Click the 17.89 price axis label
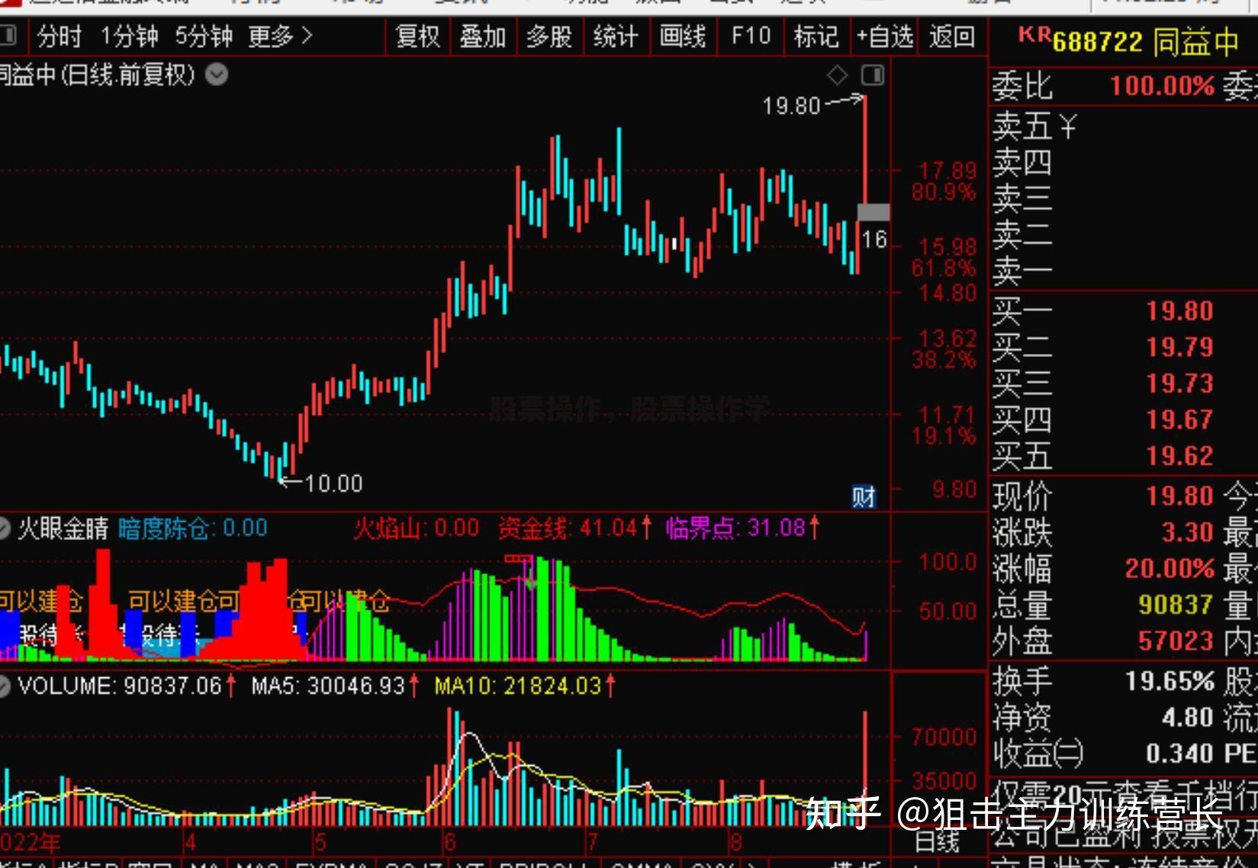This screenshot has width=1258, height=868. (947, 171)
